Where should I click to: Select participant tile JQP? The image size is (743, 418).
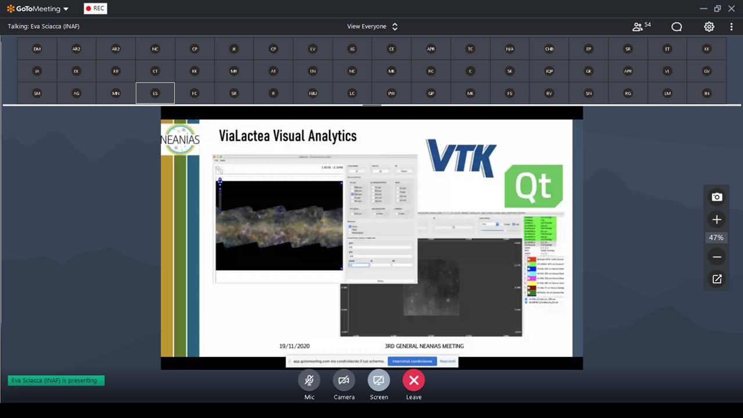[x=549, y=71]
